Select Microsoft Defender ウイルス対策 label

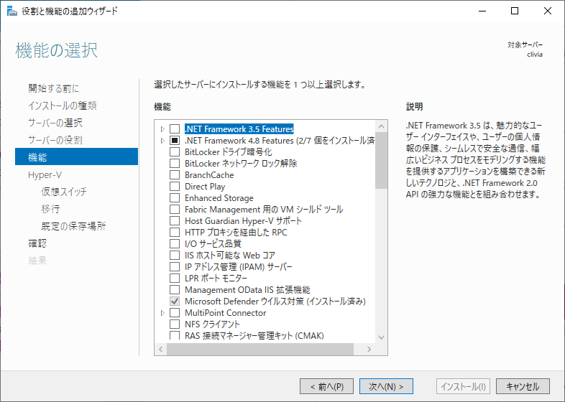click(x=275, y=301)
